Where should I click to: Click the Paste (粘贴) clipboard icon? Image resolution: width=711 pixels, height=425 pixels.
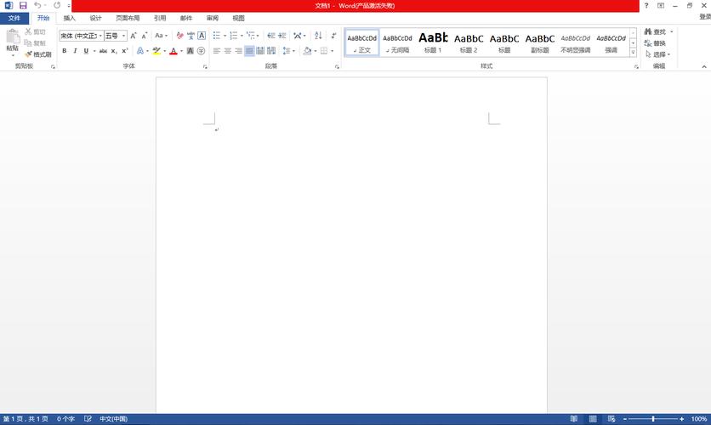click(13, 37)
